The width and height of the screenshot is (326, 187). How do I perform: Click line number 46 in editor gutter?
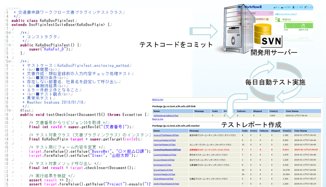tap(6, 147)
